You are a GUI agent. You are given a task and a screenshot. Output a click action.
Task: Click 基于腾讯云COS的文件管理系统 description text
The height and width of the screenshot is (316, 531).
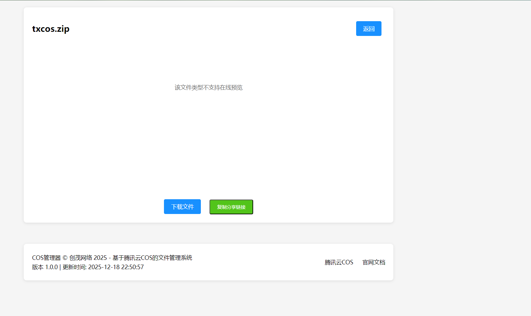(x=152, y=258)
